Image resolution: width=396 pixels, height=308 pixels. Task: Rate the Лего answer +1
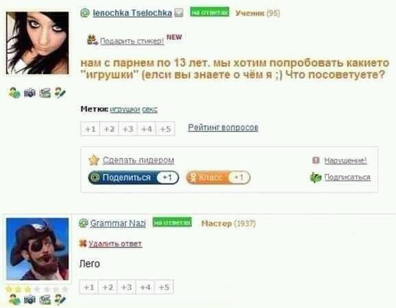pos(88,287)
